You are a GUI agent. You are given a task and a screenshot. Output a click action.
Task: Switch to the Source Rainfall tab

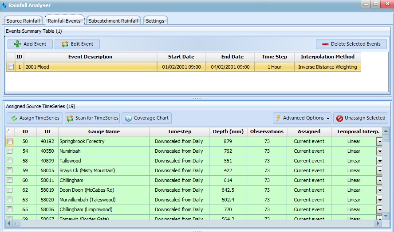coord(23,21)
